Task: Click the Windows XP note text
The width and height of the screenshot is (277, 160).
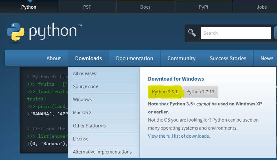Action: (x=205, y=108)
